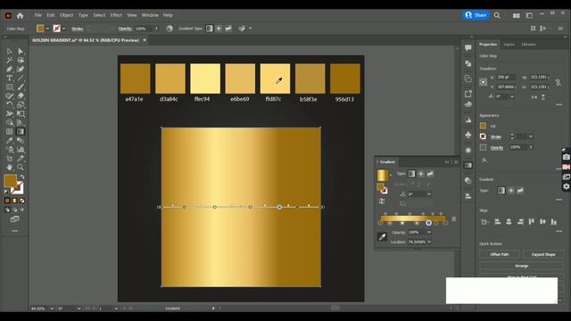571x321 pixels.
Task: Open Angle dropdown in Gradient panel
Action: (429, 194)
